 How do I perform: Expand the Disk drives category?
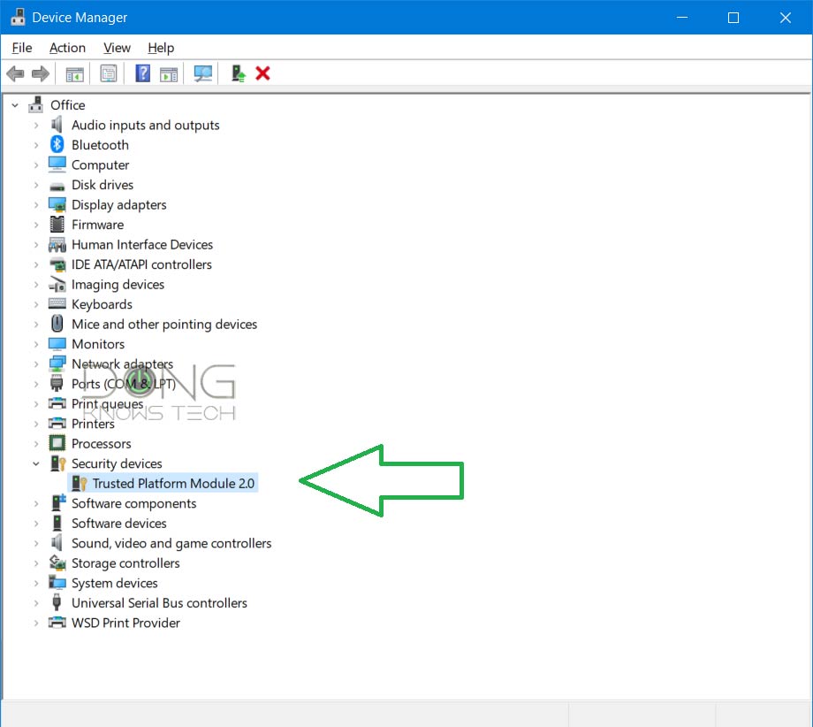(35, 185)
